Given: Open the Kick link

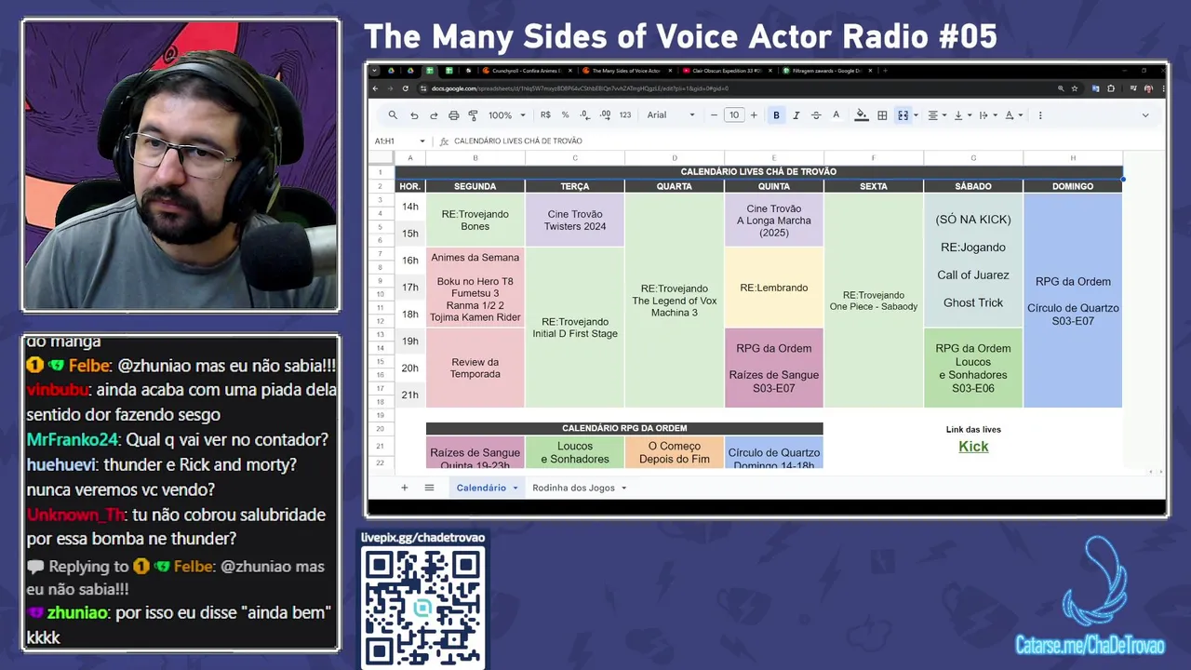Looking at the screenshot, I should 973,447.
